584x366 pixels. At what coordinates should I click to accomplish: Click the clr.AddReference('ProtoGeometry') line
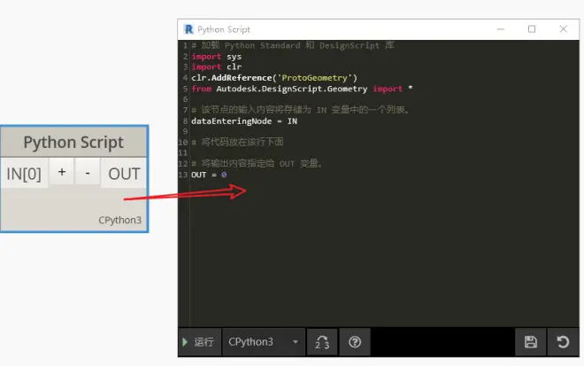pyautogui.click(x=274, y=78)
